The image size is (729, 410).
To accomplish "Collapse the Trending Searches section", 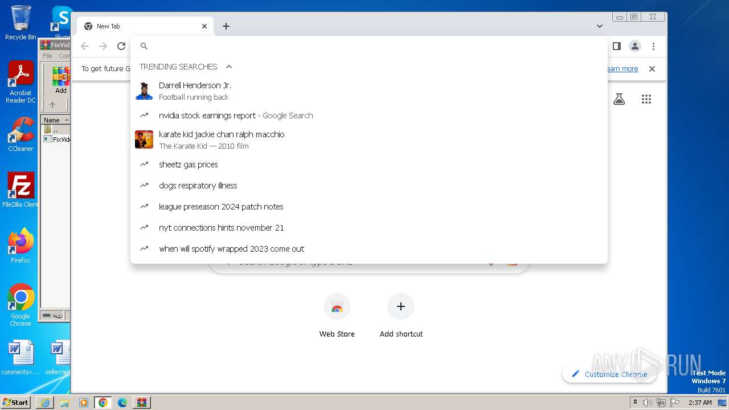I will 229,67.
